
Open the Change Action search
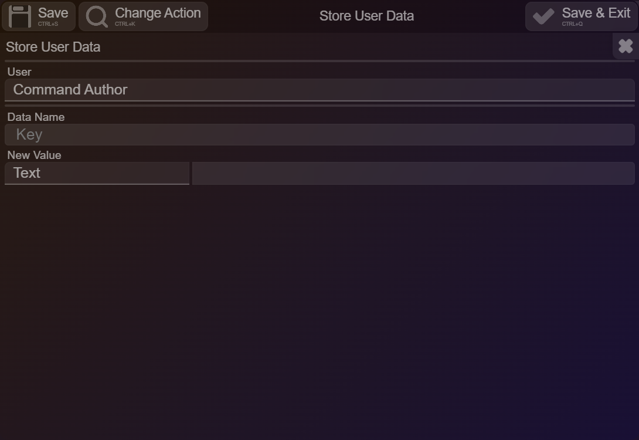143,16
